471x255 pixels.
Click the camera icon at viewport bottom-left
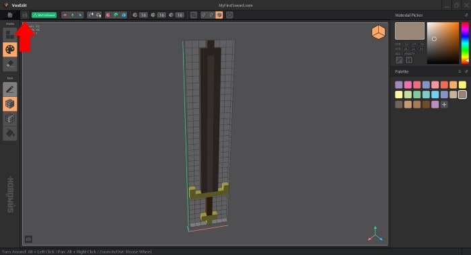tap(28, 239)
